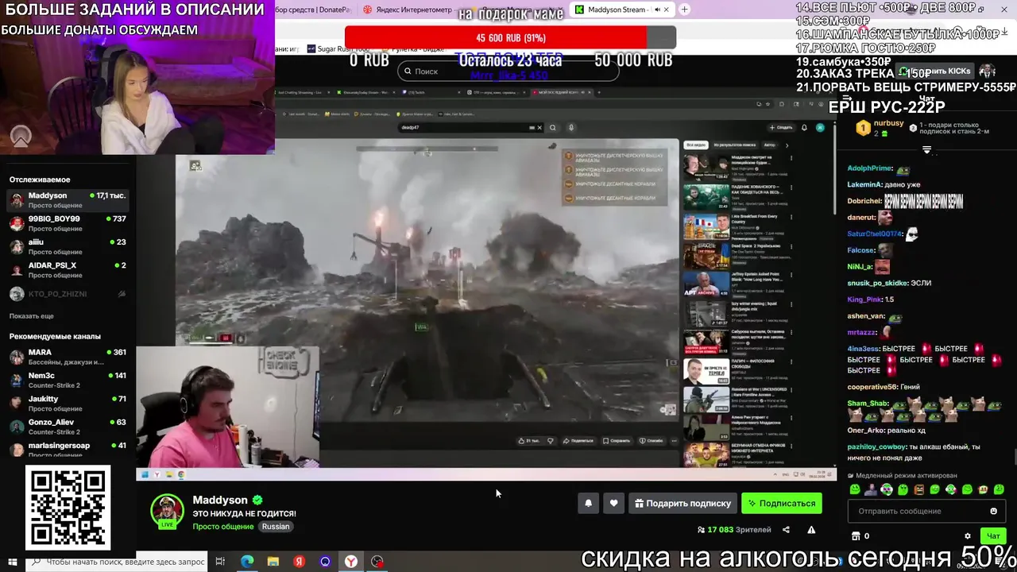This screenshot has width=1017, height=572.
Task: Open File Explorer from the taskbar
Action: click(273, 562)
